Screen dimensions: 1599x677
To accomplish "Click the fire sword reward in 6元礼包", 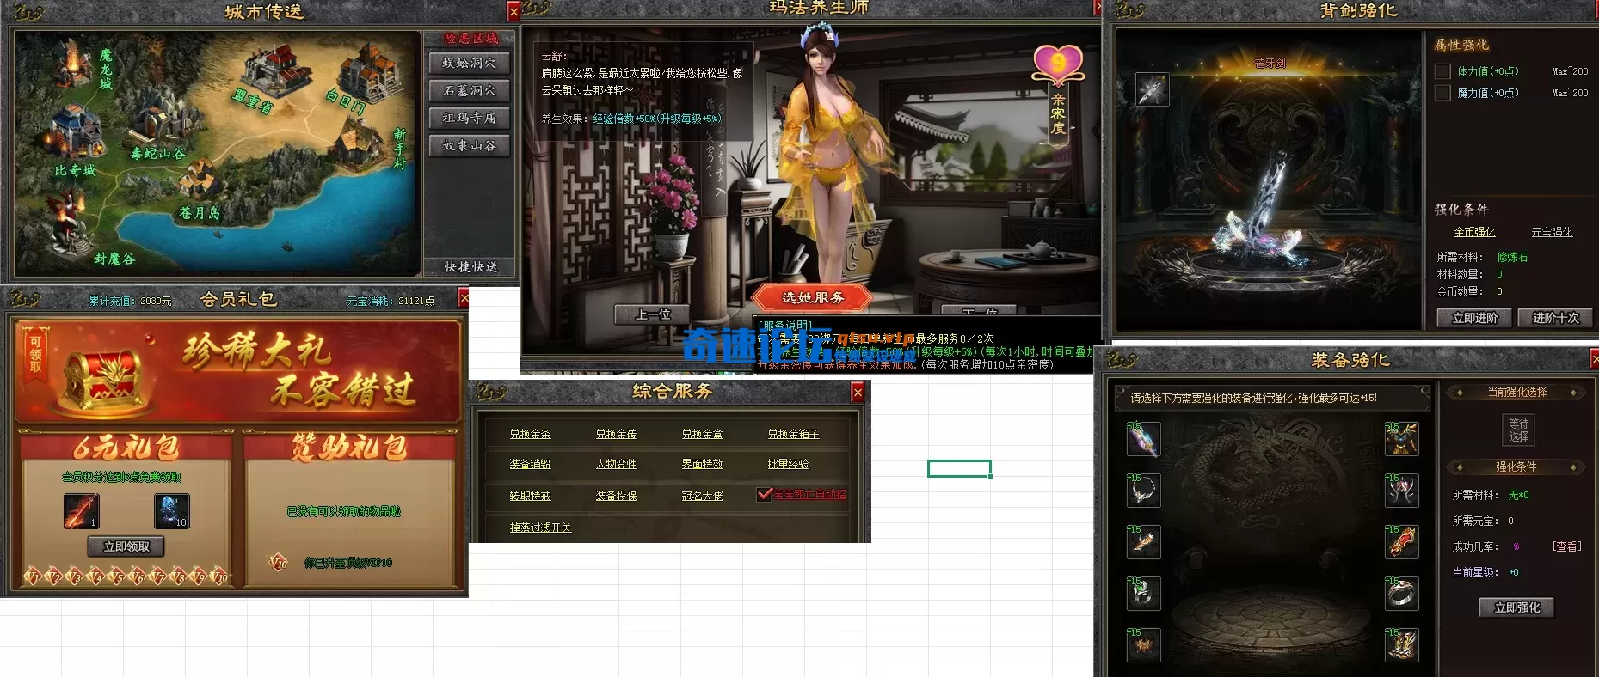I will click(82, 511).
